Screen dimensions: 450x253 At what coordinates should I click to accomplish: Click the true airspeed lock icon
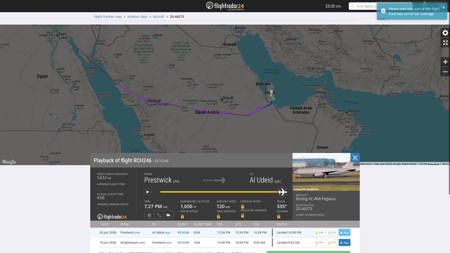point(218,216)
